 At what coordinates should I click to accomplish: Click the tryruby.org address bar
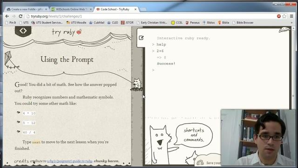pyautogui.click(x=150, y=16)
